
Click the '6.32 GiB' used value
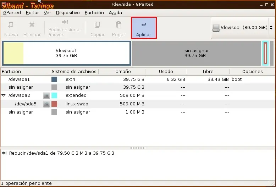[x=176, y=79]
